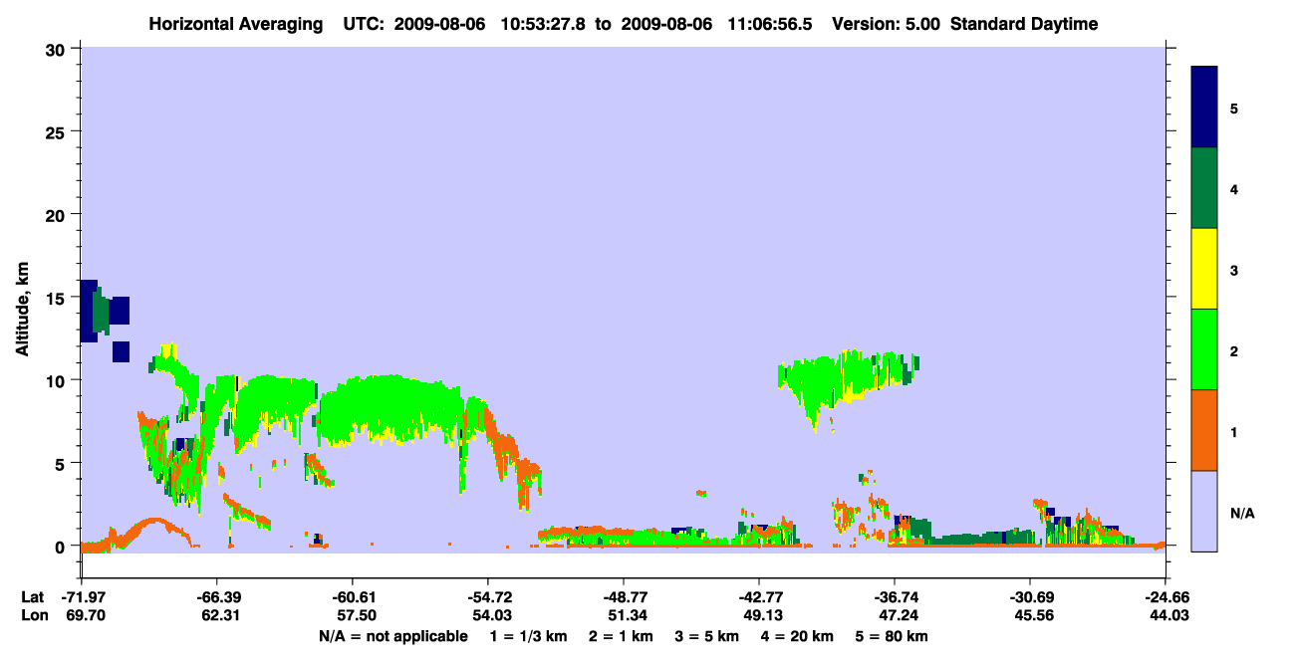Screen dimensions: 1295x664
Task: Click latitude value '-66.39'
Action: click(x=216, y=597)
